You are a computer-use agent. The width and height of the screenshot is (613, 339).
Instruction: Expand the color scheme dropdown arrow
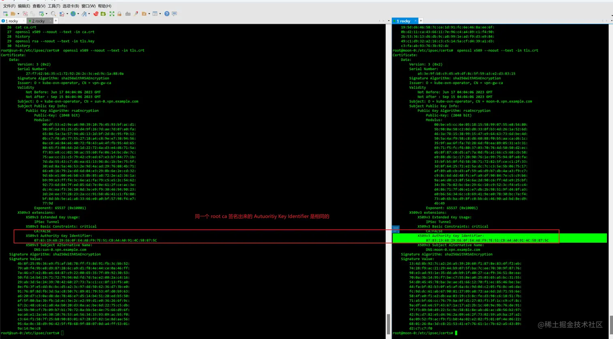point(67,14)
